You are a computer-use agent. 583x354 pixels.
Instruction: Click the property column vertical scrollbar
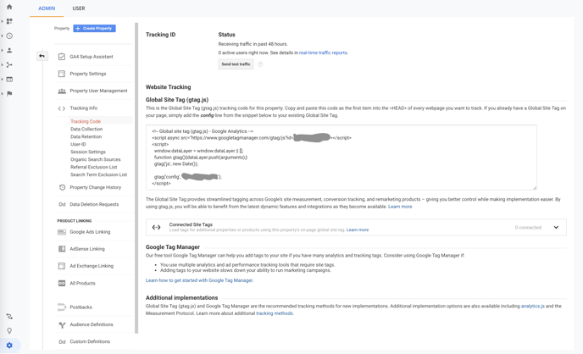136,179
